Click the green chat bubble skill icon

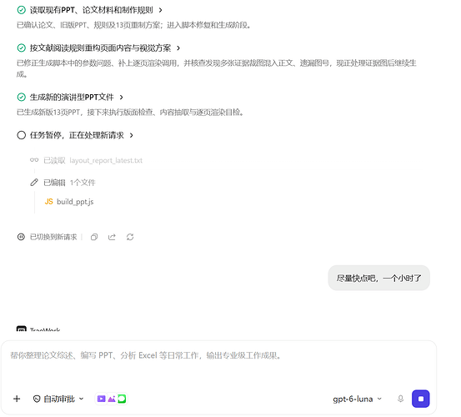[122, 399]
